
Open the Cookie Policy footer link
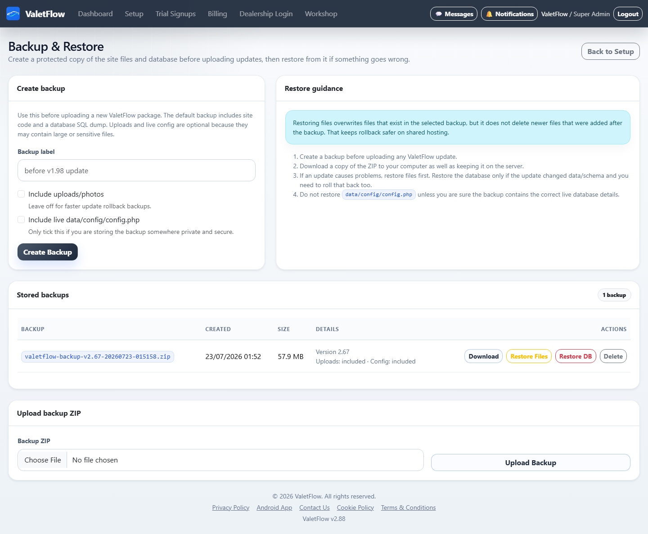click(x=355, y=507)
